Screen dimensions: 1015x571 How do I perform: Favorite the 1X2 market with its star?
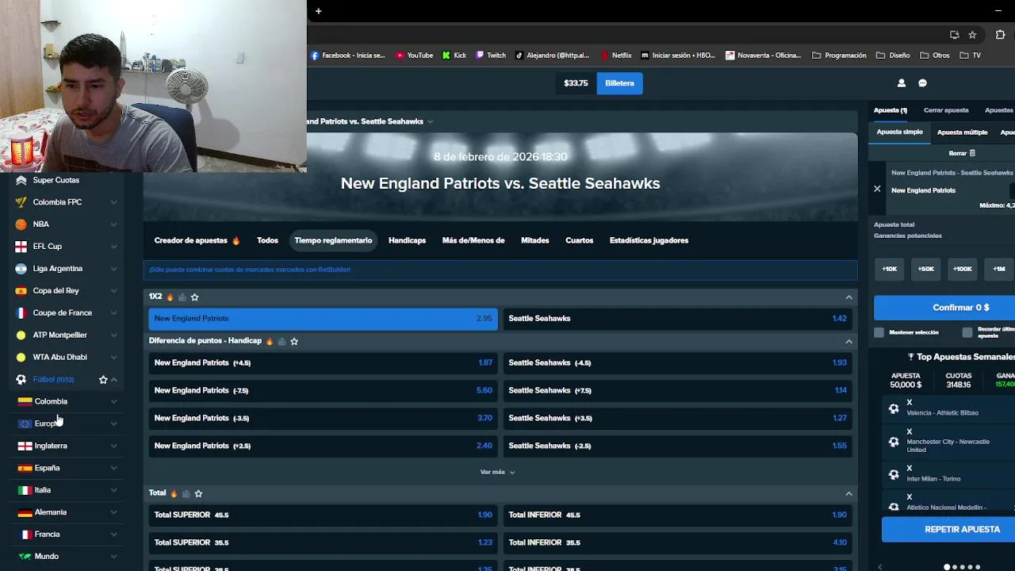click(195, 297)
